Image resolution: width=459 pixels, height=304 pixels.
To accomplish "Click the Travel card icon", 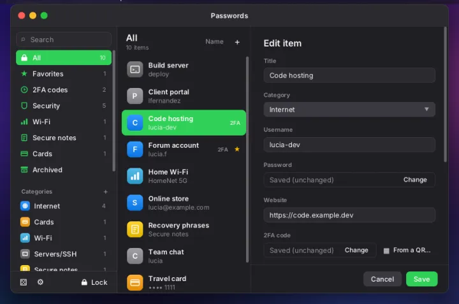I will coord(135,282).
